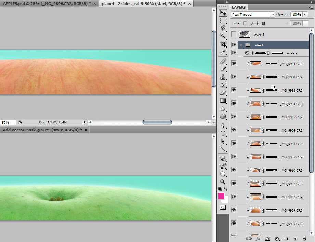Select the Zoom magnifier tool
The image size is (315, 242).
(x=223, y=182)
